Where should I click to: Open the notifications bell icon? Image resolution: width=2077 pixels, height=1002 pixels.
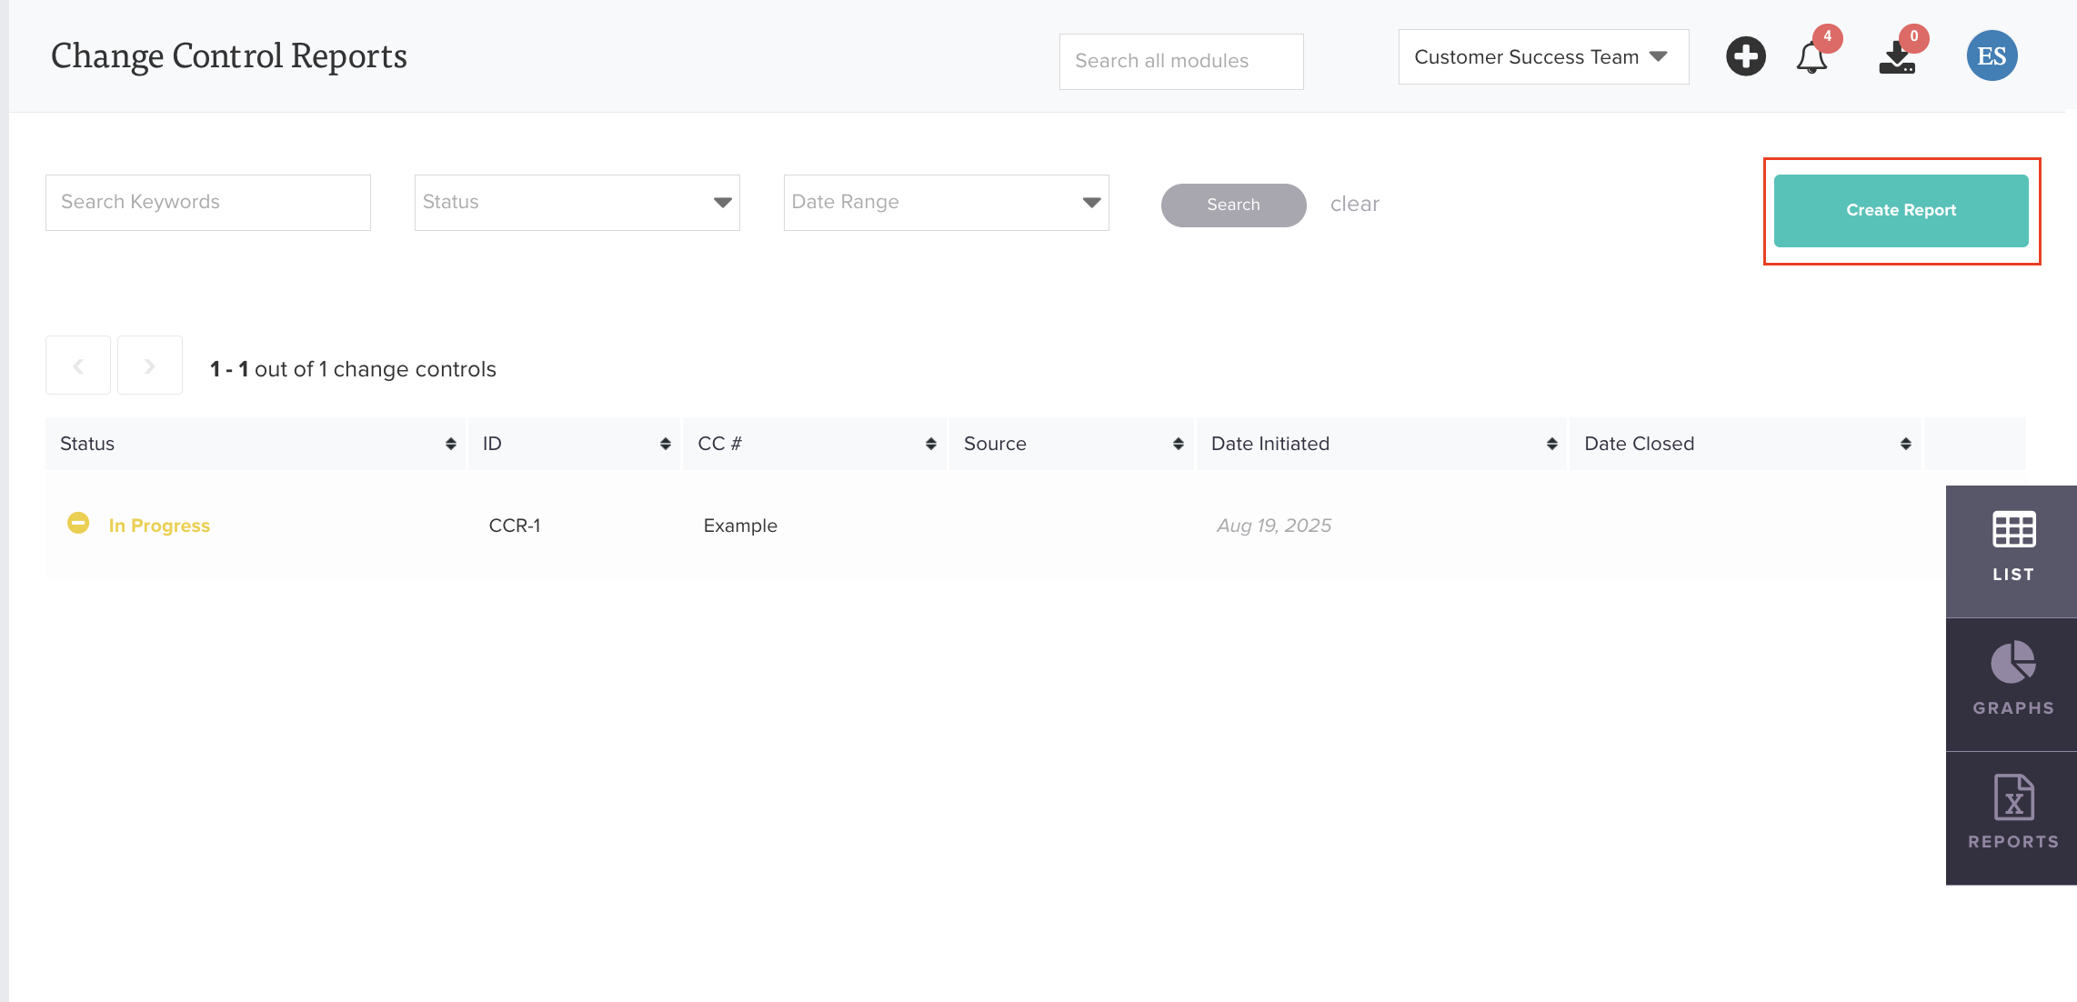point(1811,58)
